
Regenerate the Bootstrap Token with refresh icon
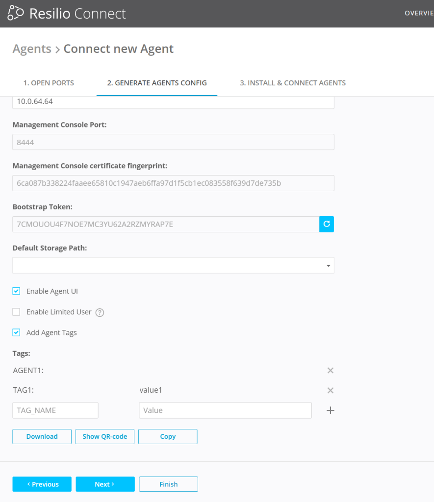[x=327, y=224]
